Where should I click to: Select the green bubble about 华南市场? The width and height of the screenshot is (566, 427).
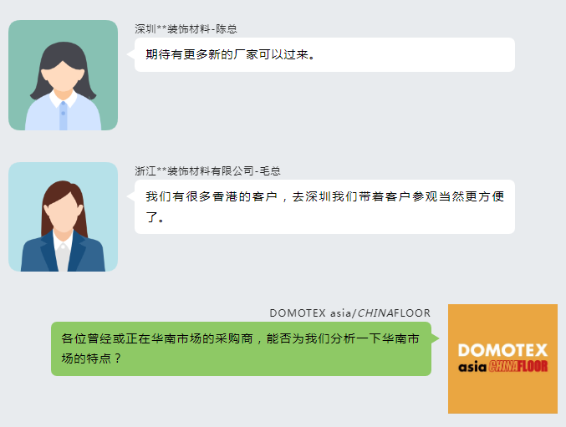[241, 348]
